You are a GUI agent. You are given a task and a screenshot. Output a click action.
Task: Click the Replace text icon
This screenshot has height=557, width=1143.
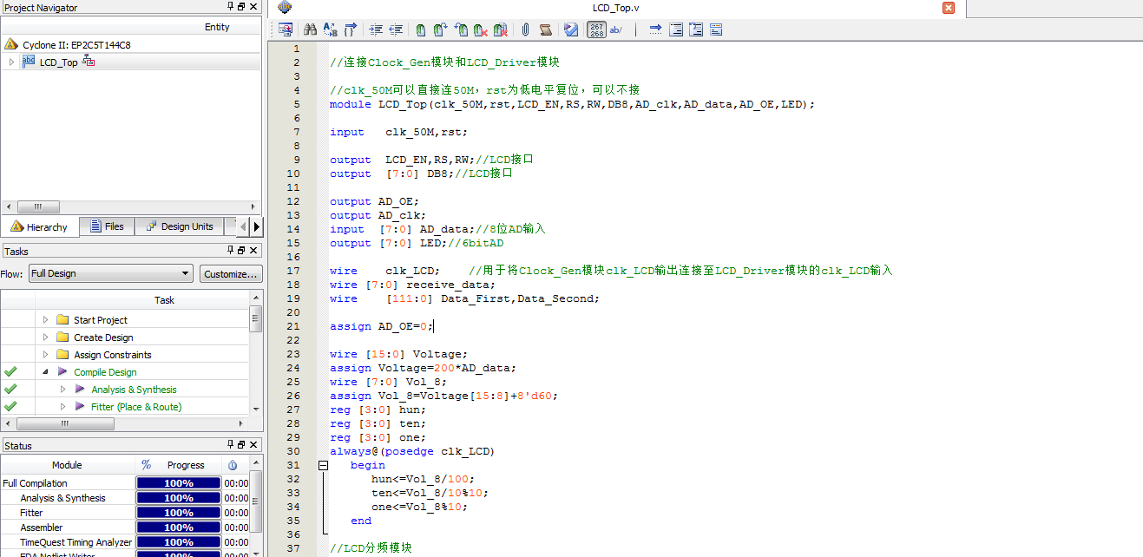click(330, 29)
